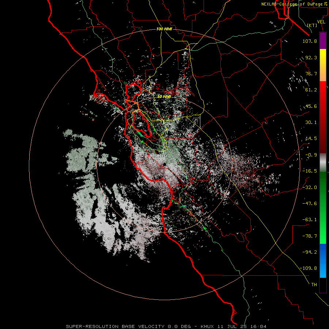Select the -63.1 knot scale value
Screen dimensions: 329x329
310,220
